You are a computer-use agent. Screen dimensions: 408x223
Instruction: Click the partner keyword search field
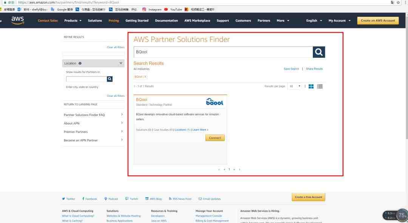pyautogui.click(x=223, y=52)
